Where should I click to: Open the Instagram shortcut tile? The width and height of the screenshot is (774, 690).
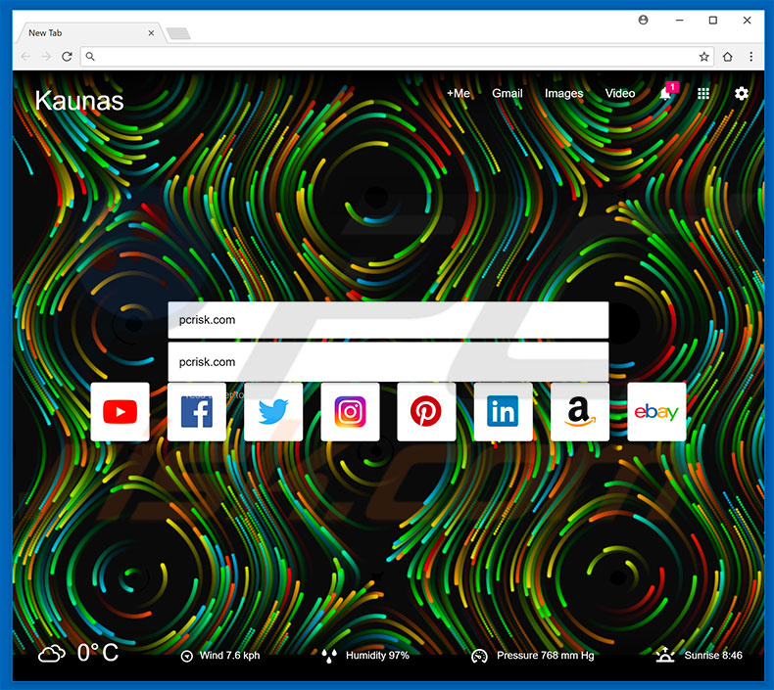(350, 412)
